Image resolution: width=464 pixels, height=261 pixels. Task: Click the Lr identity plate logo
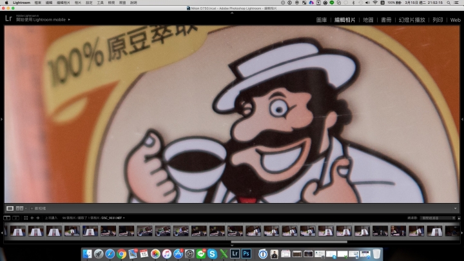click(8, 18)
